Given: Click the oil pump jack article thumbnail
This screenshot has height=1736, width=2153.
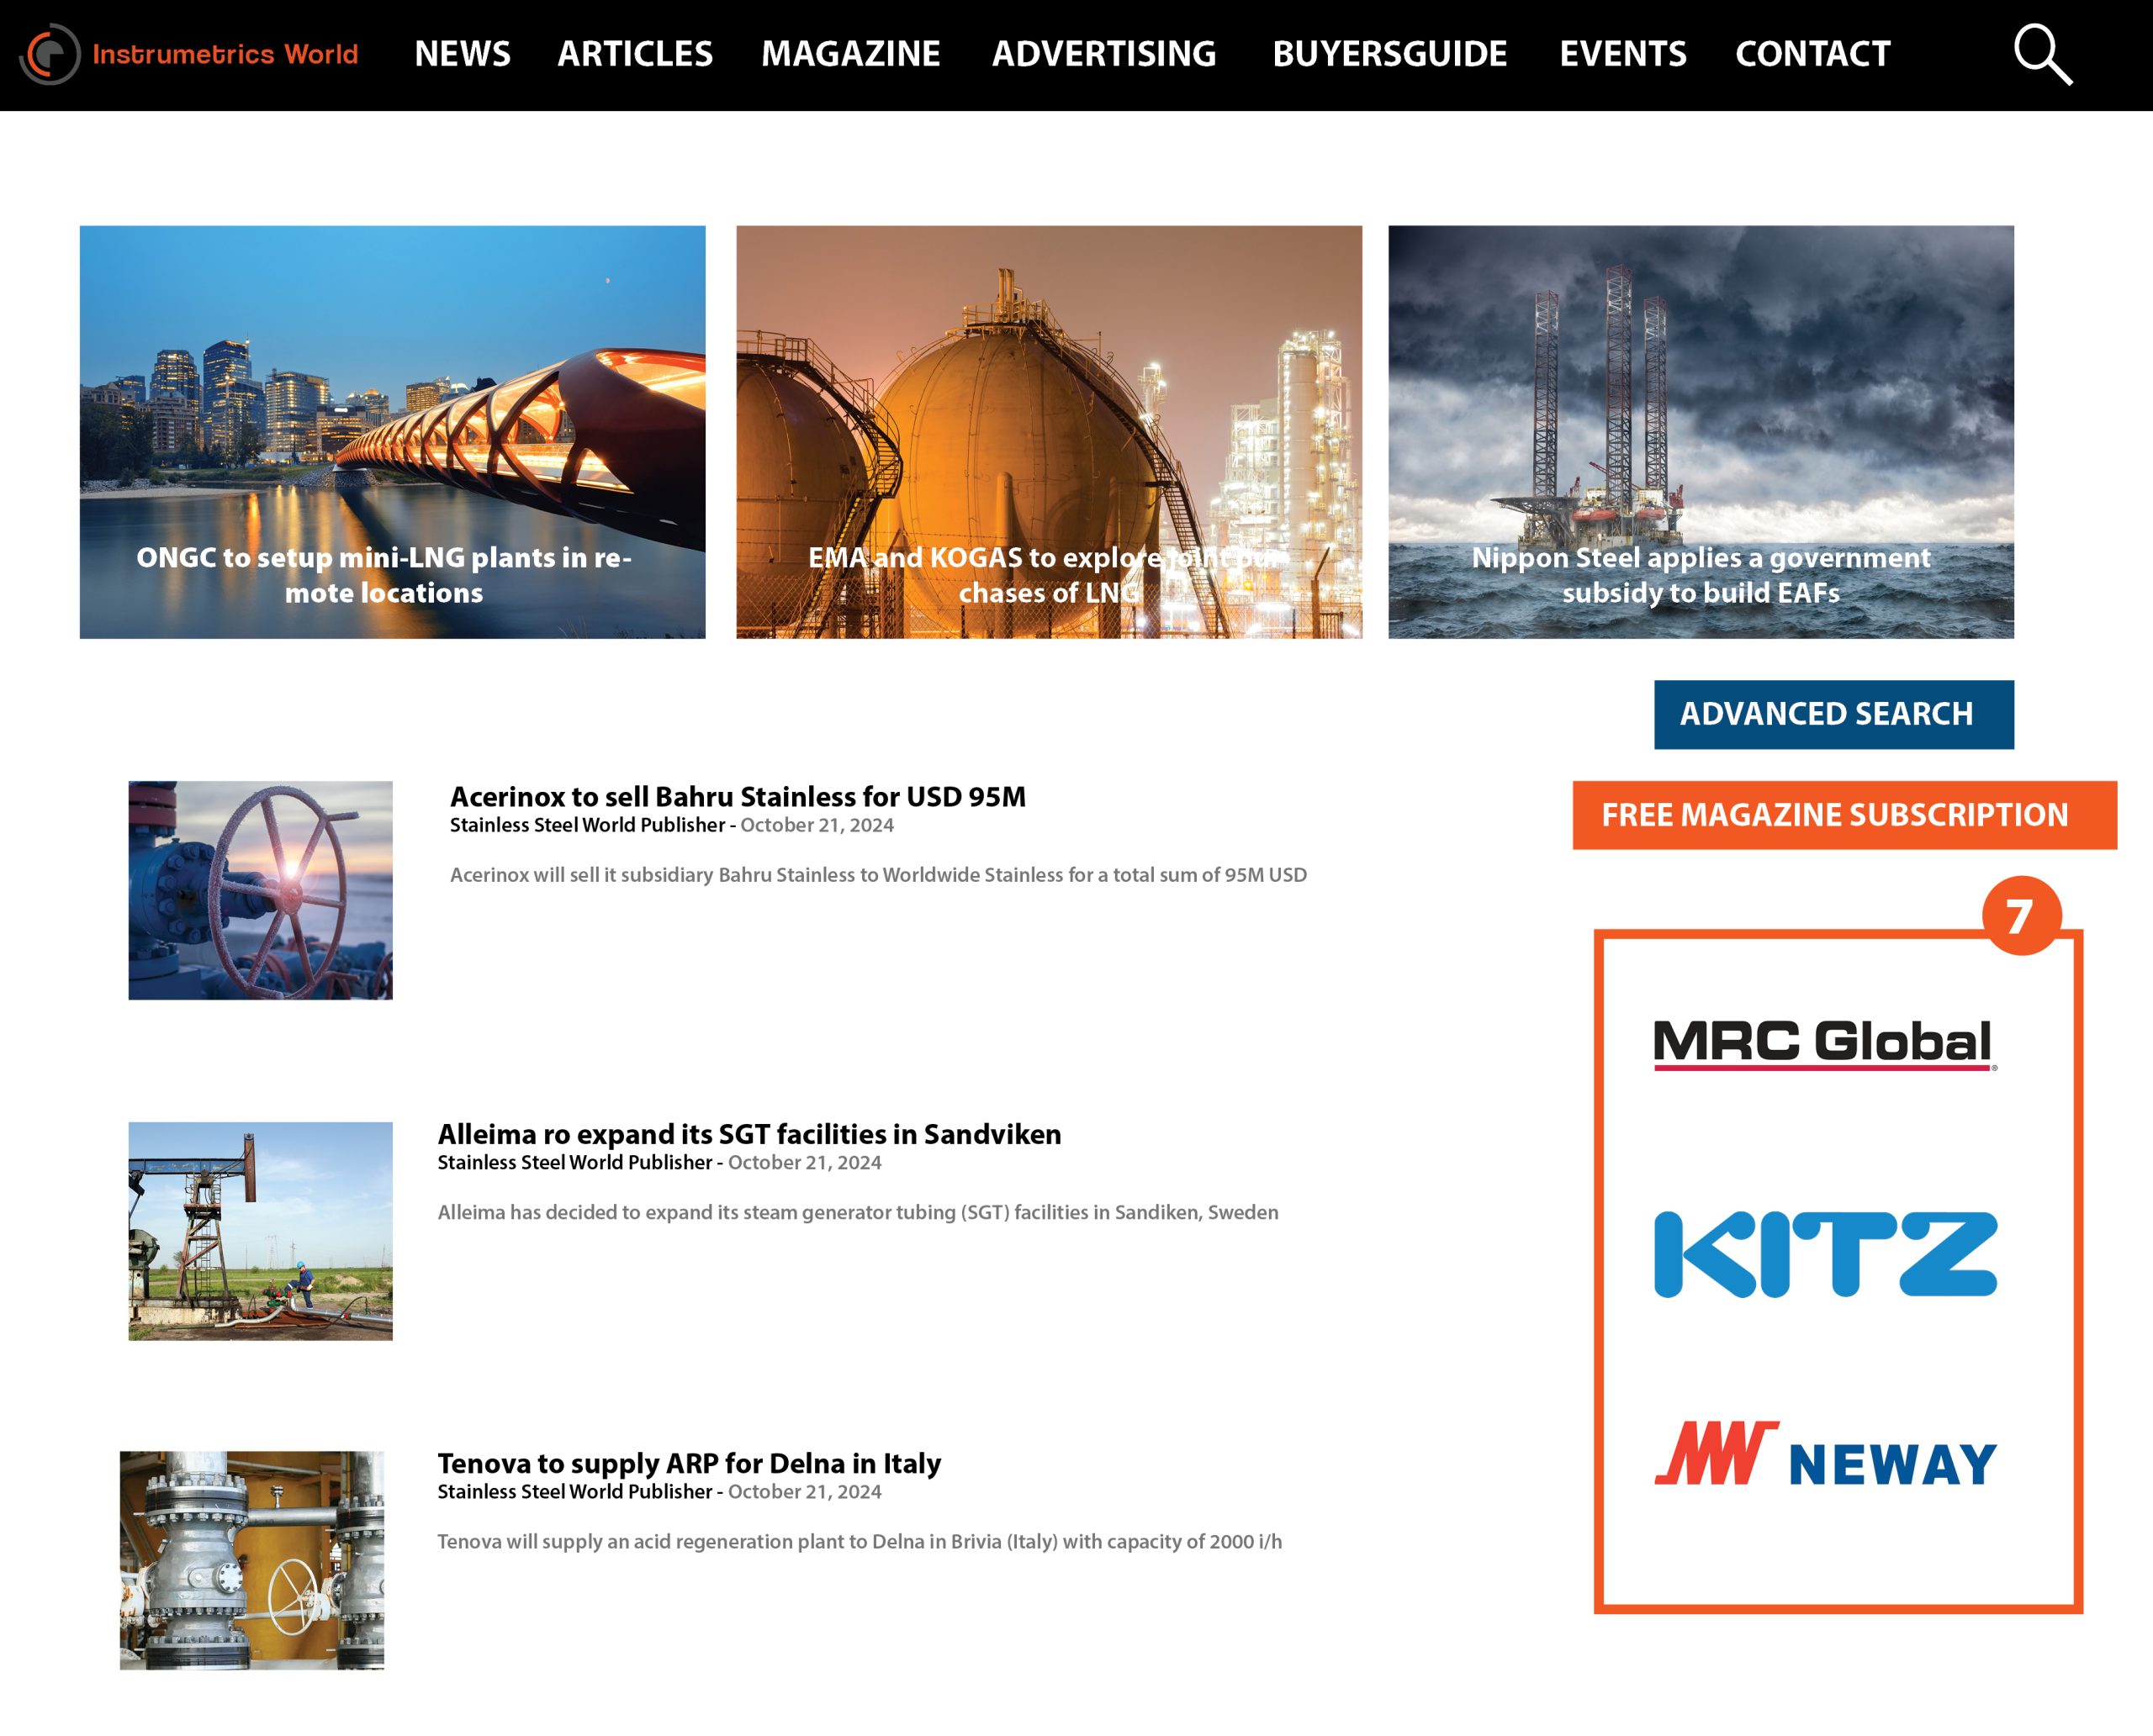Looking at the screenshot, I should [260, 1230].
